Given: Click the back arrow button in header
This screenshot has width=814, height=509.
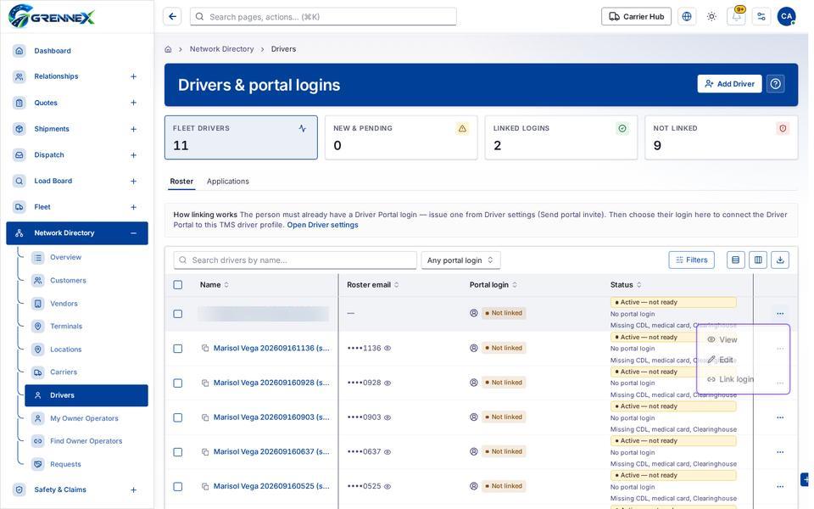Looking at the screenshot, I should click(x=172, y=17).
